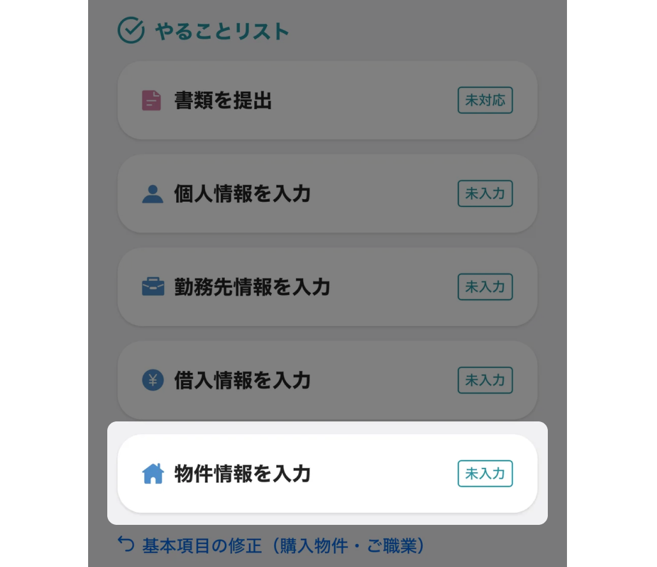The image size is (657, 567).
Task: Open 基本項目の修正 link
Action: pos(283,546)
